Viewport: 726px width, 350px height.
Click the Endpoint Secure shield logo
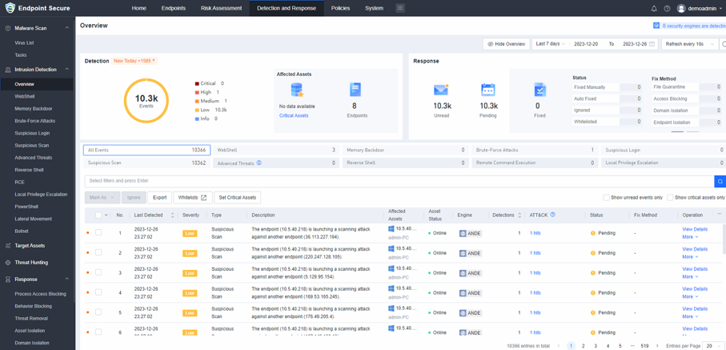10,8
